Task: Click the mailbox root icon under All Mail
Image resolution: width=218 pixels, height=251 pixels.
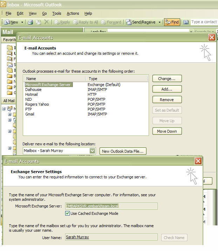Action: tap(10, 109)
